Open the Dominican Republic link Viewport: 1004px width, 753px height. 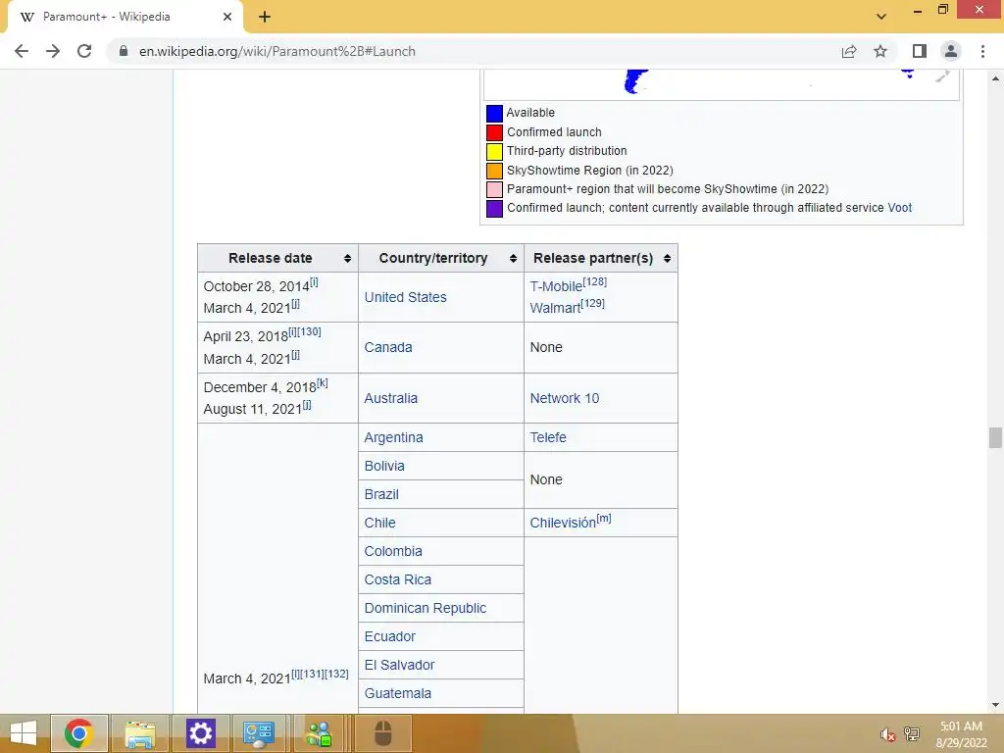tap(426, 608)
